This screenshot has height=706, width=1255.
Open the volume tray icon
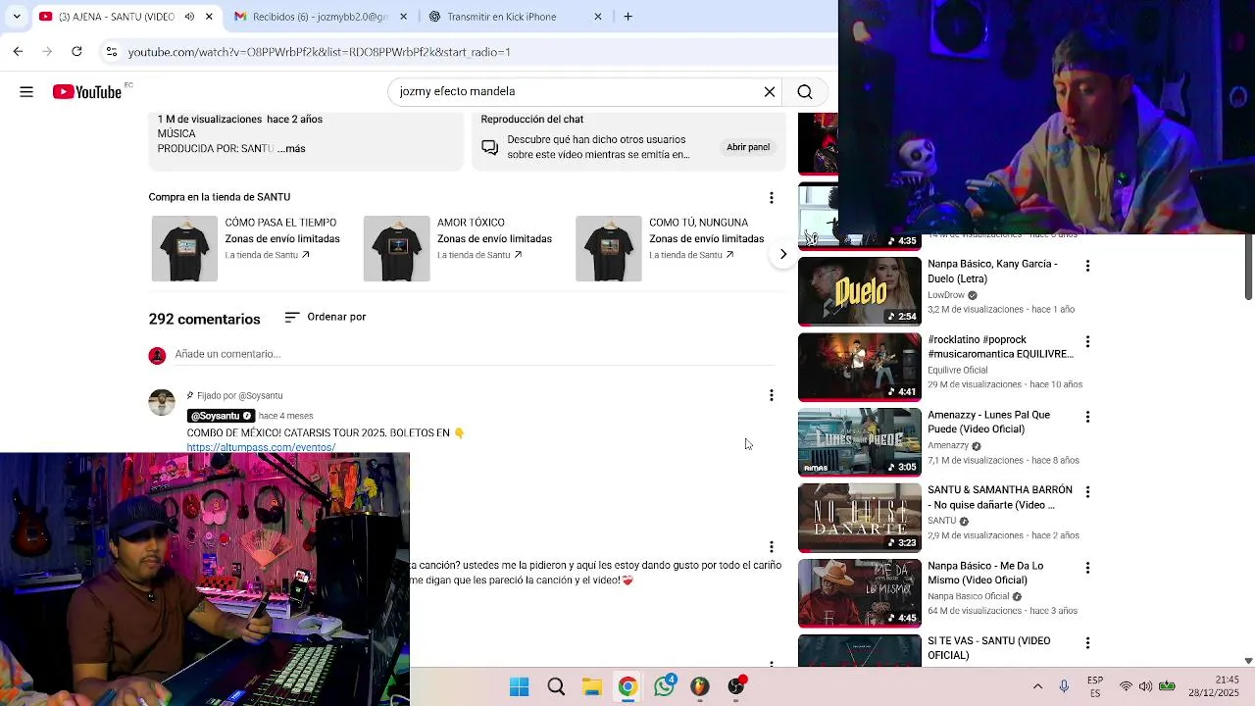click(1145, 686)
